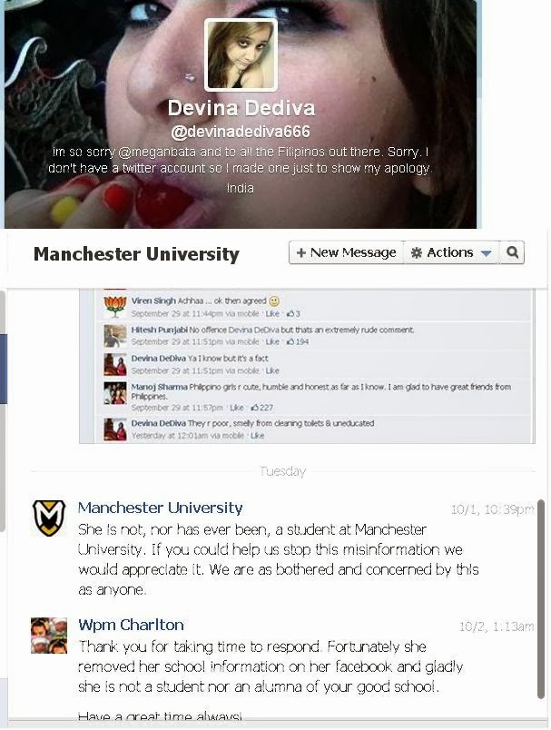Click the Manchester University conversation title
Image resolution: width=551 pixels, height=730 pixels.
tap(136, 253)
